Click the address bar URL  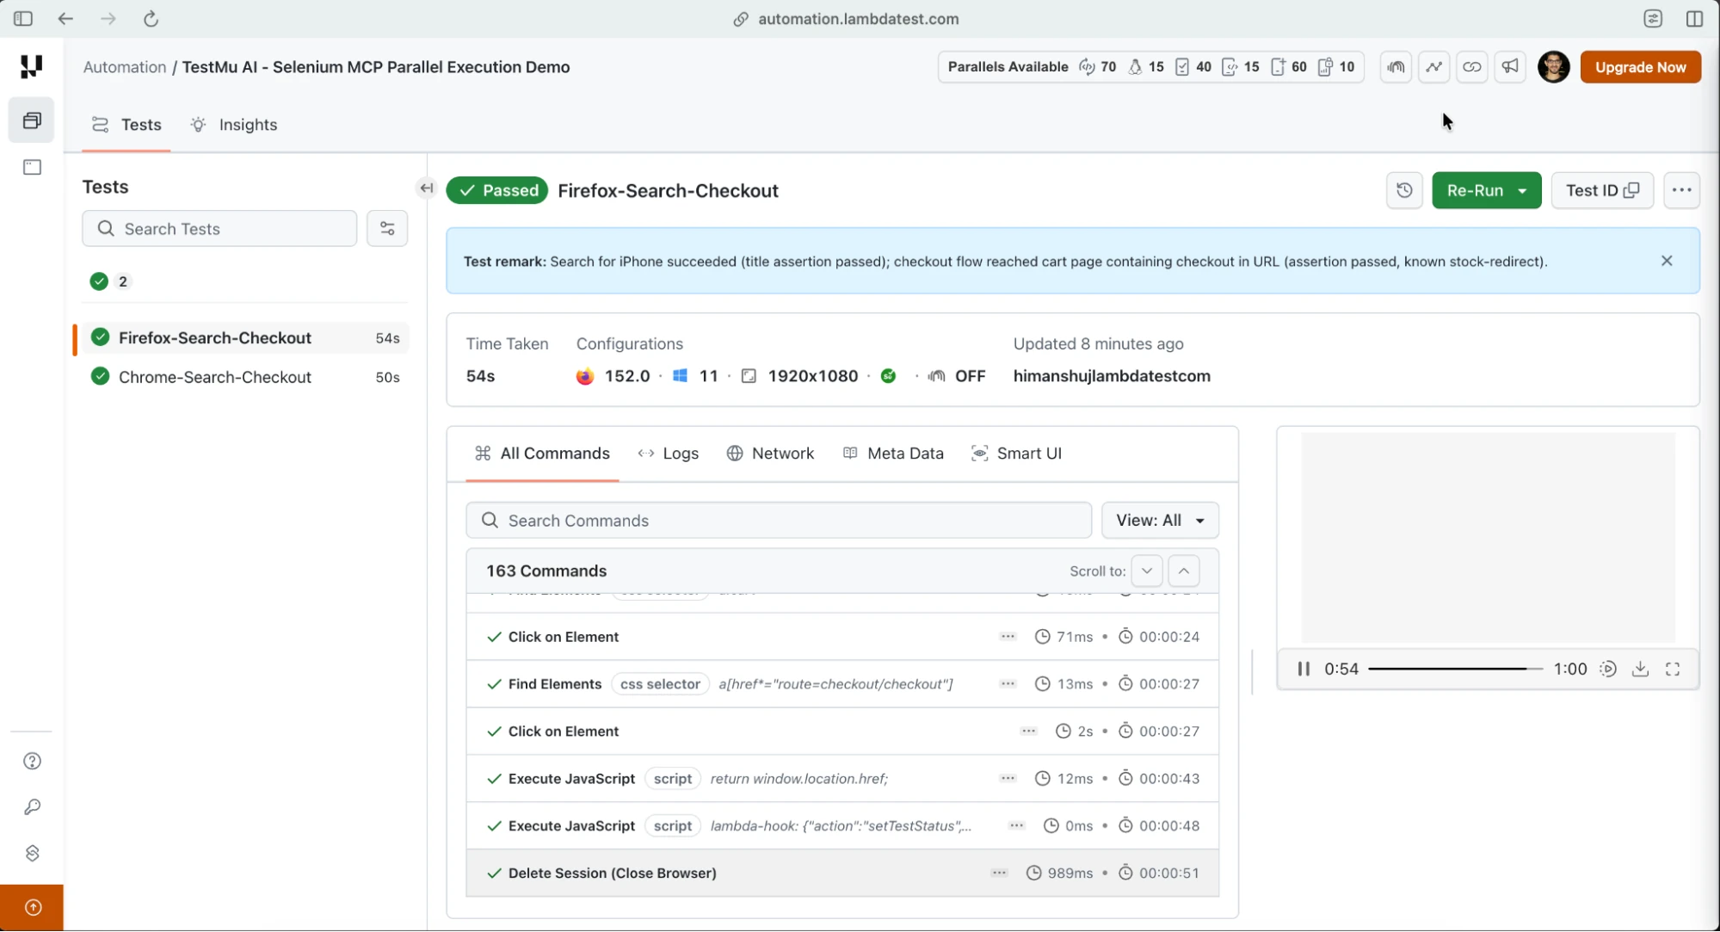tap(858, 19)
